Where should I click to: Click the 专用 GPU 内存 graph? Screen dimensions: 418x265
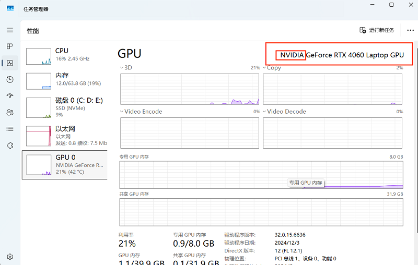tap(261, 175)
